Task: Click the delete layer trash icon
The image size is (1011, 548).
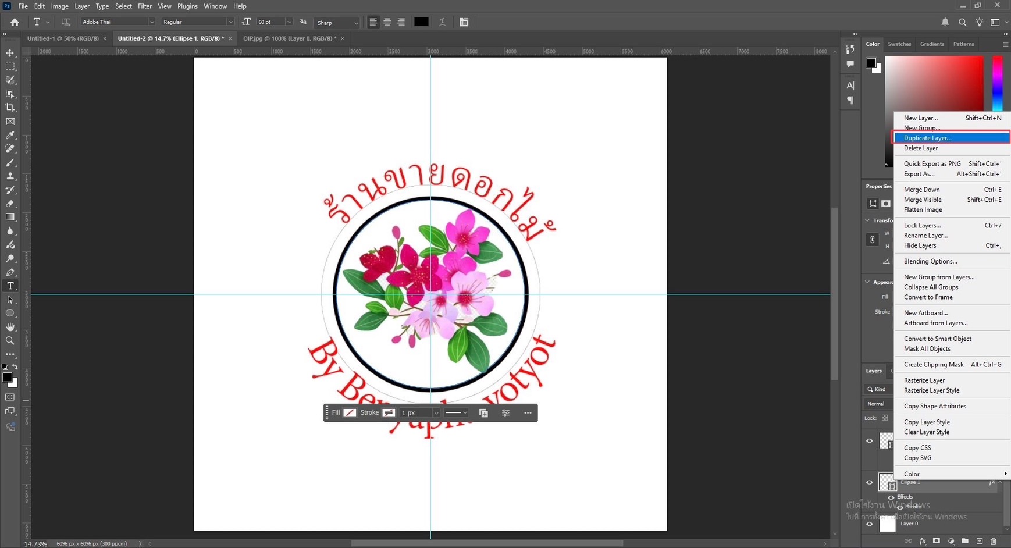Action: coord(993,541)
